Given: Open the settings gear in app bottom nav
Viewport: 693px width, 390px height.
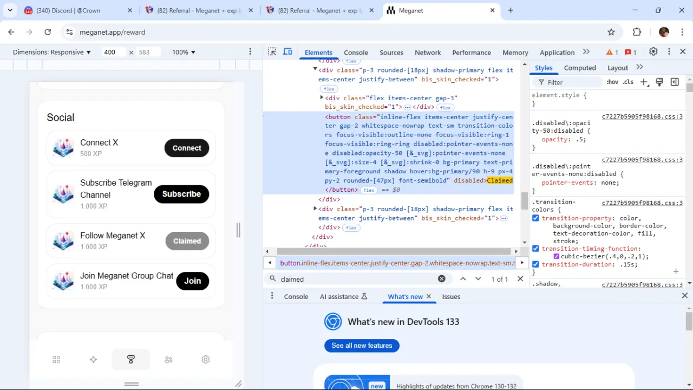Looking at the screenshot, I should (x=205, y=360).
